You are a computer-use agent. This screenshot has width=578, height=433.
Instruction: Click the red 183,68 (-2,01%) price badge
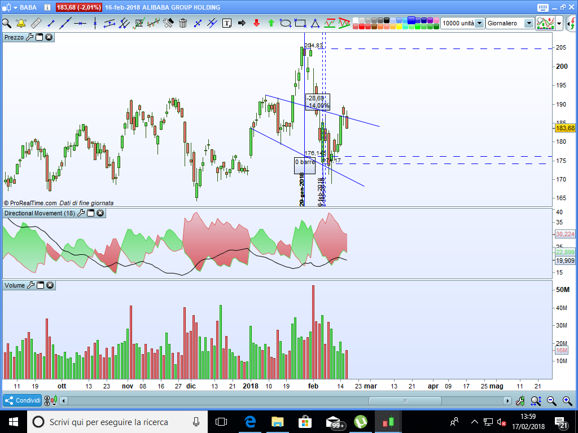point(78,8)
